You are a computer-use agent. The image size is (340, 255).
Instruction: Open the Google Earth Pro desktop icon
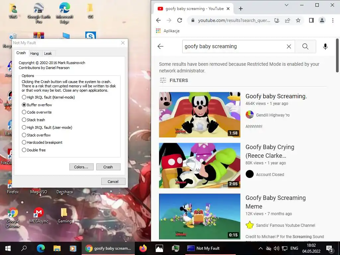pos(39,13)
